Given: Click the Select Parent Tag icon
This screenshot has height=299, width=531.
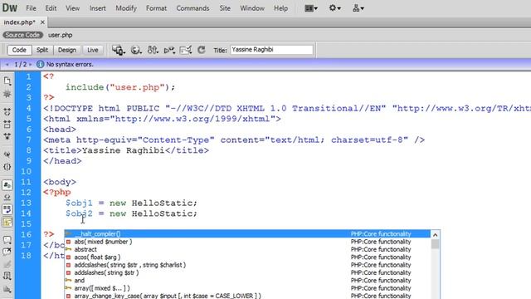Looking at the screenshot, I should [7, 154].
